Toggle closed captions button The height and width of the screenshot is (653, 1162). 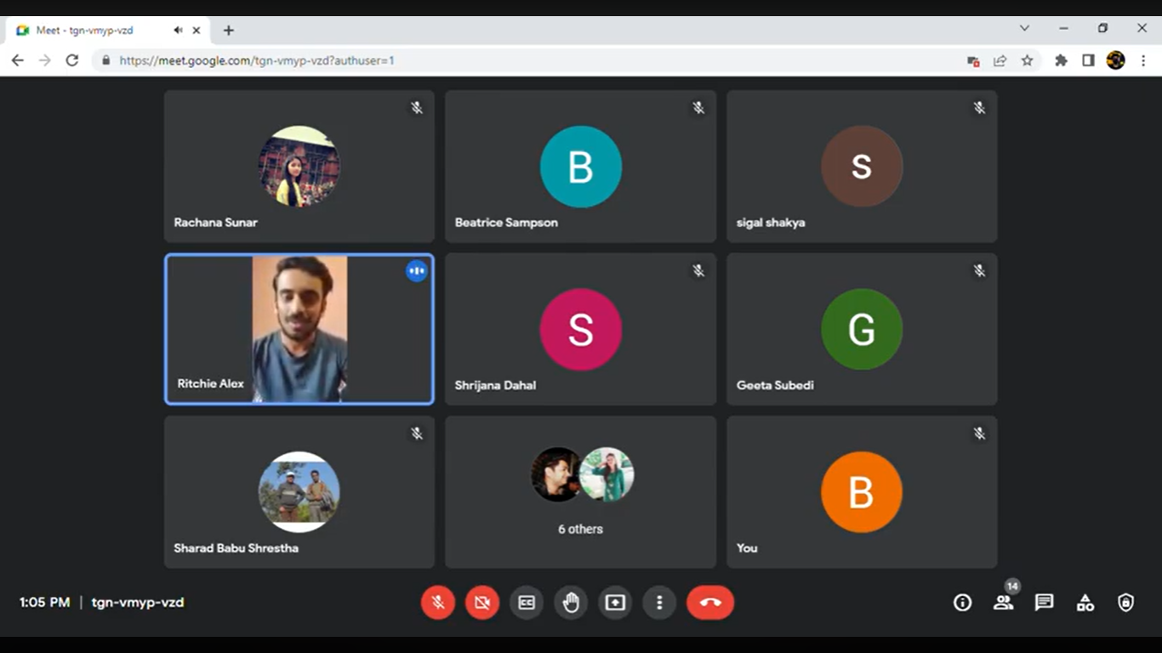point(527,603)
